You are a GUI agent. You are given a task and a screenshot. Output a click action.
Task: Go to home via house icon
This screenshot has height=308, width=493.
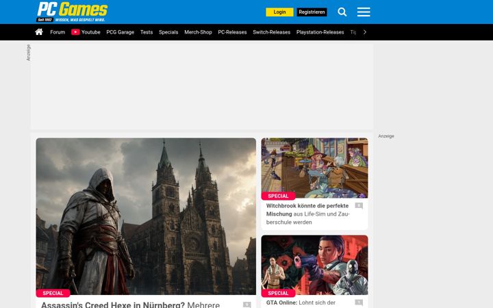(x=39, y=32)
